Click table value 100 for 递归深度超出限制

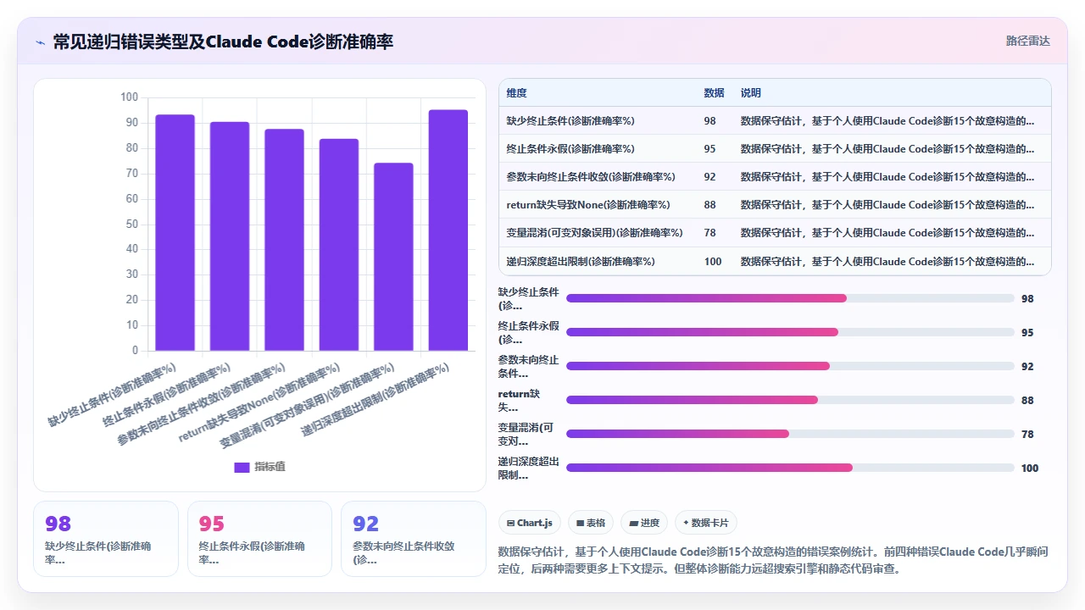tap(713, 262)
